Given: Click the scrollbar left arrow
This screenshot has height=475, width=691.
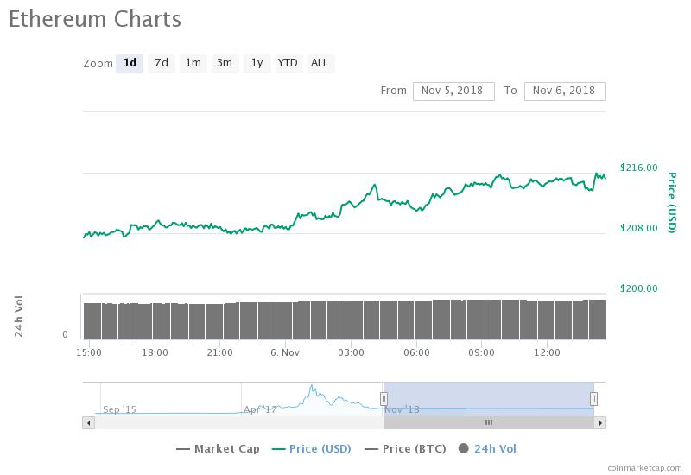Looking at the screenshot, I should (88, 422).
